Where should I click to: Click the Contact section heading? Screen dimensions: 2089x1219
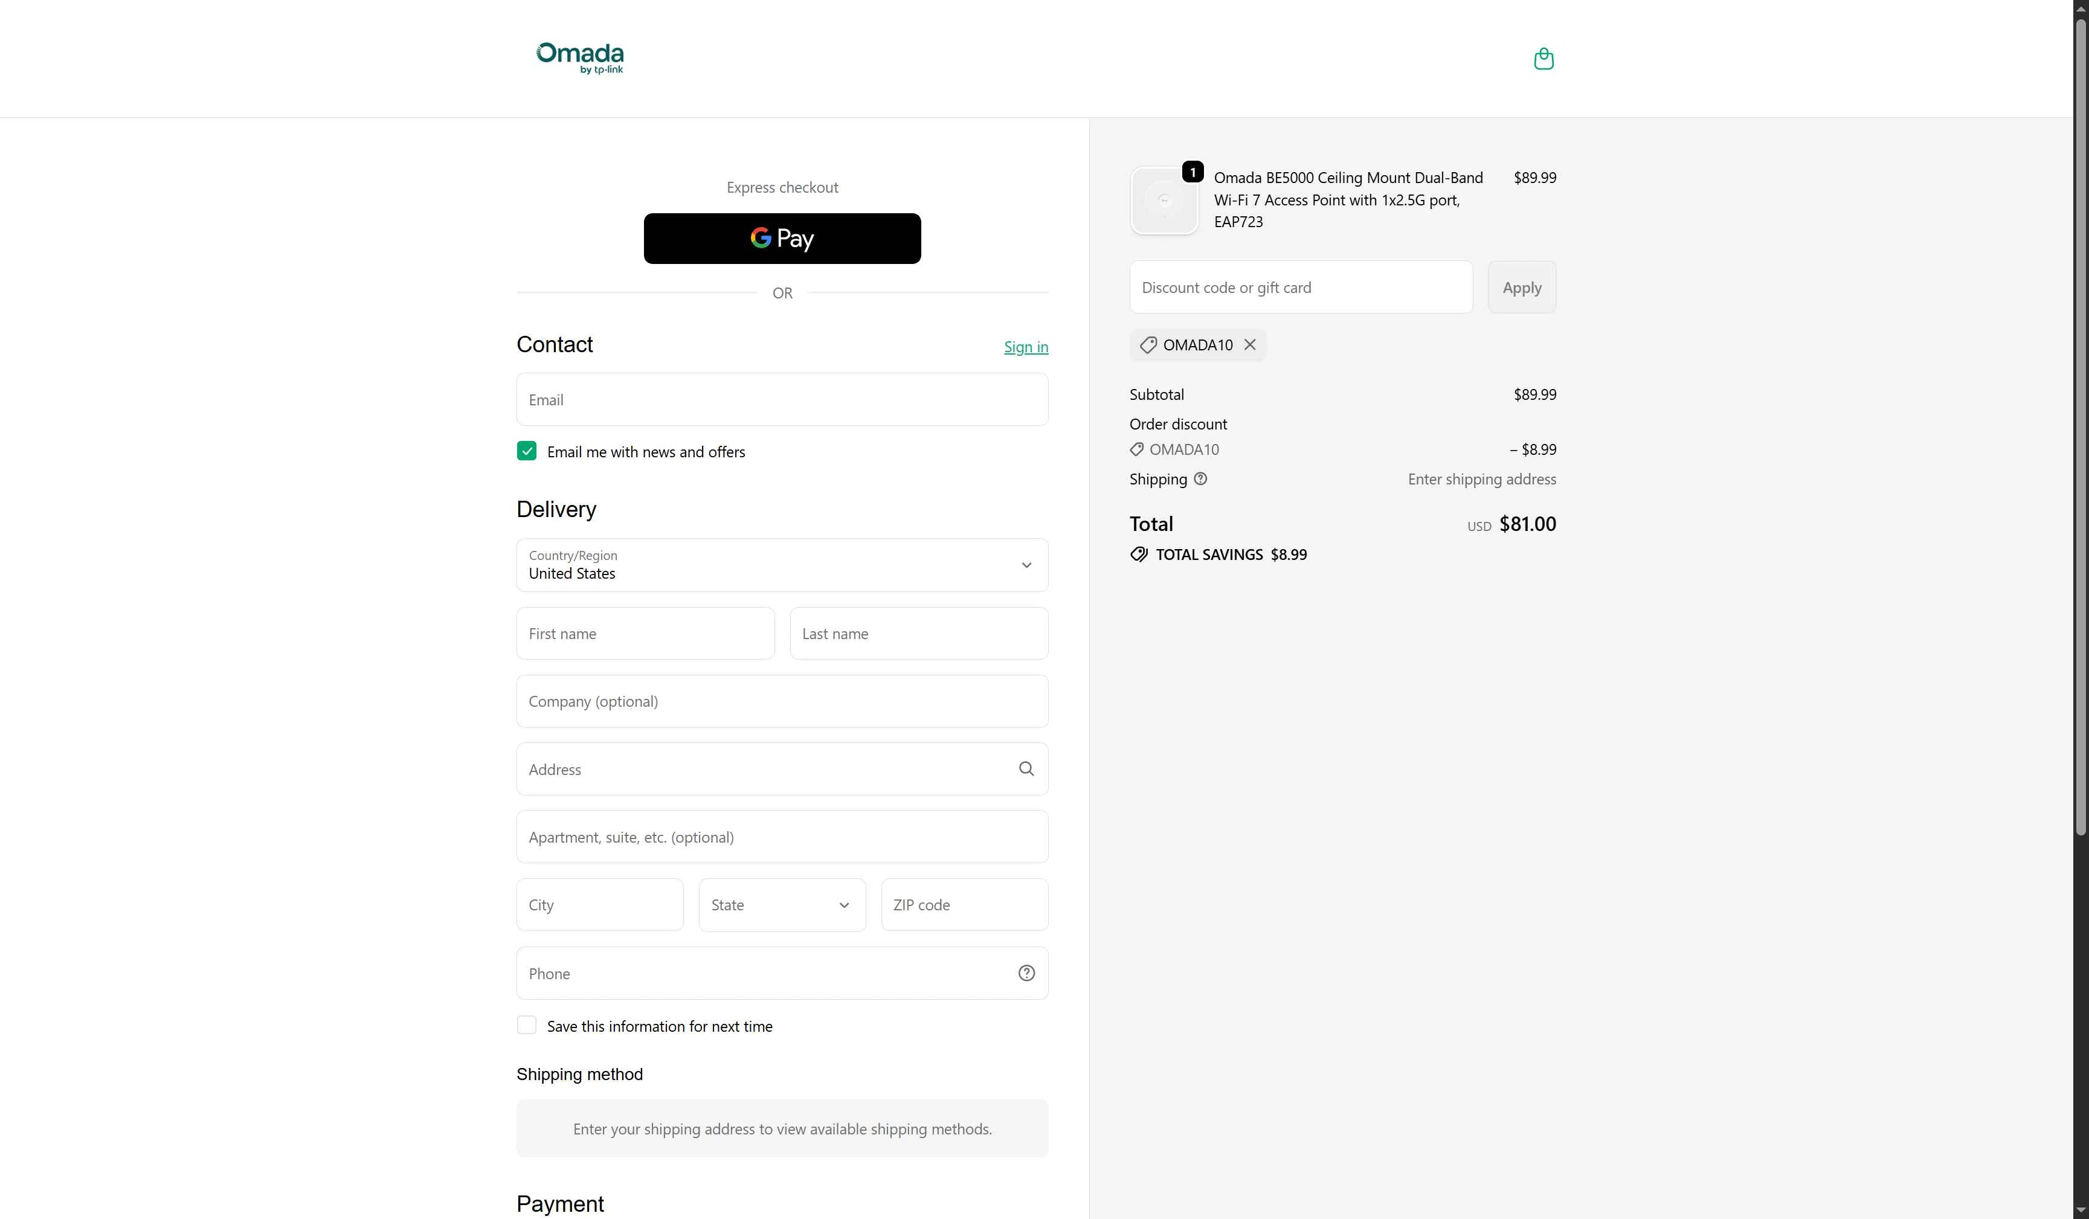point(554,344)
